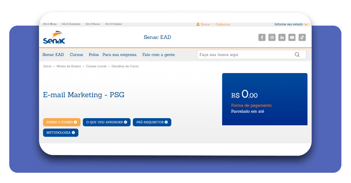Open the Cursos menu
The image size is (351, 183).
coord(76,55)
